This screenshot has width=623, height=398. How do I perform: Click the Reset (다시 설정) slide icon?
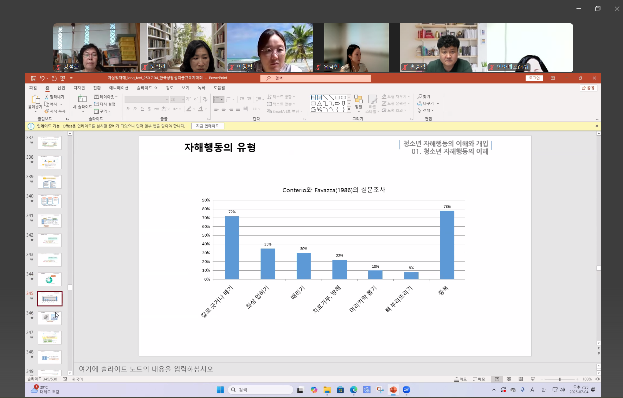click(x=96, y=104)
